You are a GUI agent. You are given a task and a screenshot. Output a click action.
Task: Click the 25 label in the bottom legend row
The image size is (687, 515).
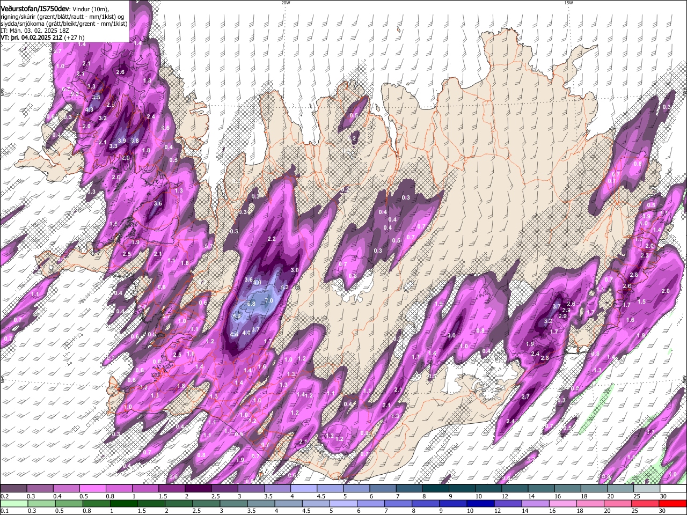click(635, 511)
